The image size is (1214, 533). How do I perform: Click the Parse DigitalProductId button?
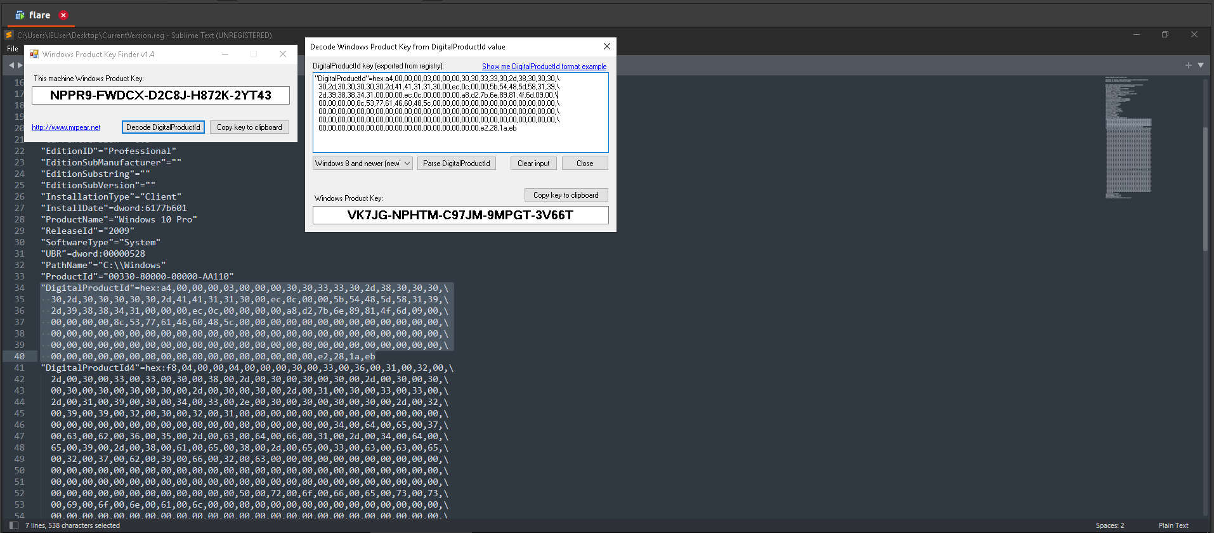click(457, 164)
